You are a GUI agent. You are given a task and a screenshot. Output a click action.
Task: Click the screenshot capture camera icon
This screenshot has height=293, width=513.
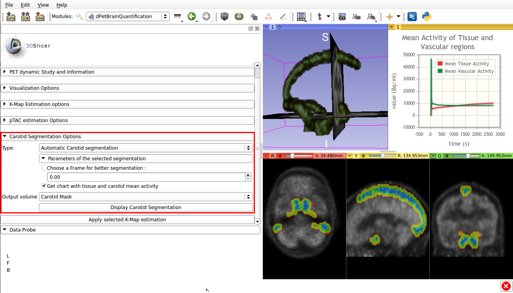(342, 17)
